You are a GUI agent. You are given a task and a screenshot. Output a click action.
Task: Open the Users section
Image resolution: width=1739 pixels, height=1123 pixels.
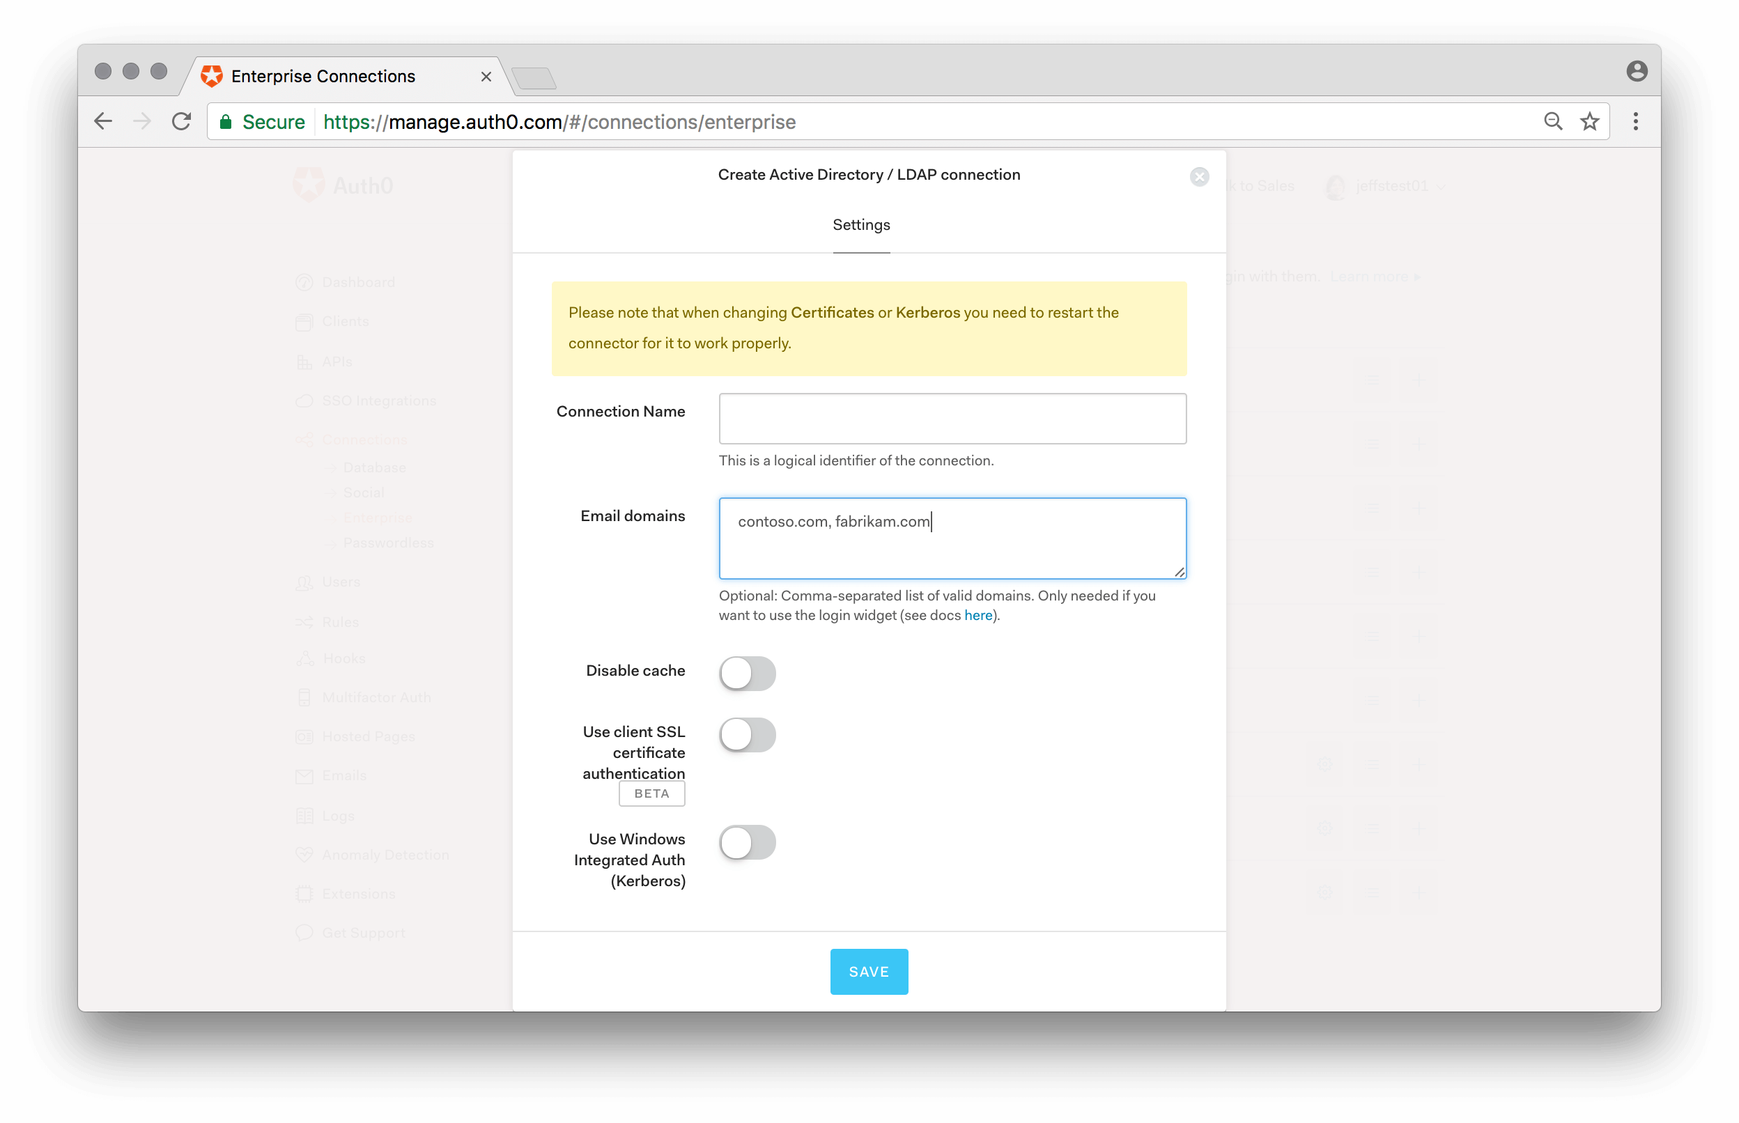[341, 582]
